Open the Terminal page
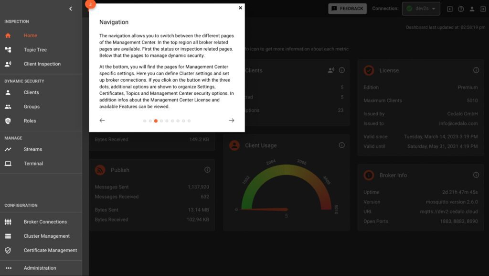489x276 pixels. click(33, 164)
